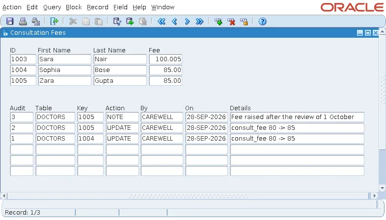Click the First Name field Sophia

(65, 70)
